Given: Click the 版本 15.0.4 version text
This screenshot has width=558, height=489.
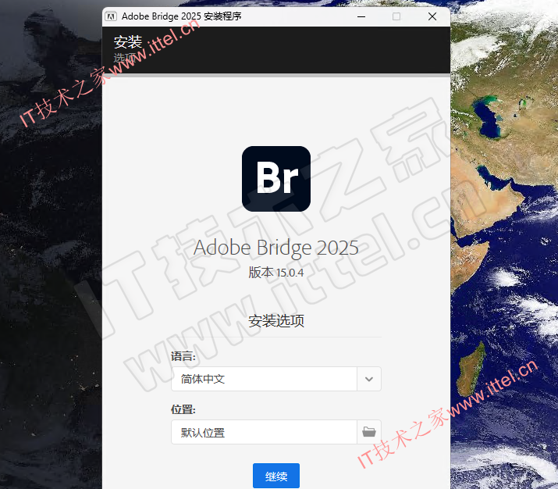Looking at the screenshot, I should [x=276, y=273].
